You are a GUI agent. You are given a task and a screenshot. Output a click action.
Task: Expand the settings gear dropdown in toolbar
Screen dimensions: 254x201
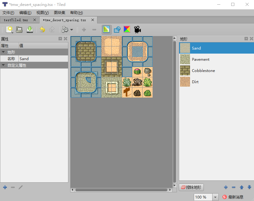pyautogui.click(x=71, y=30)
